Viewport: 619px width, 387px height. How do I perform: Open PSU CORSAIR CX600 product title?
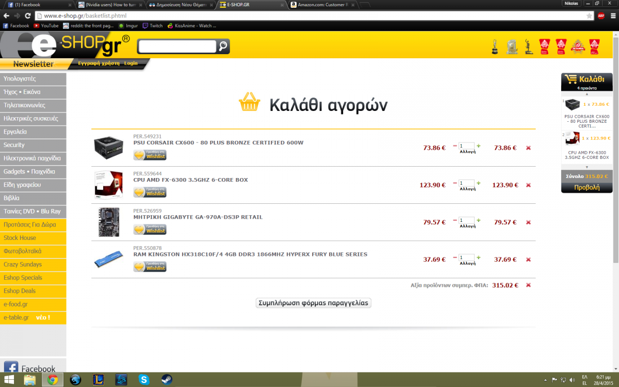coord(218,143)
